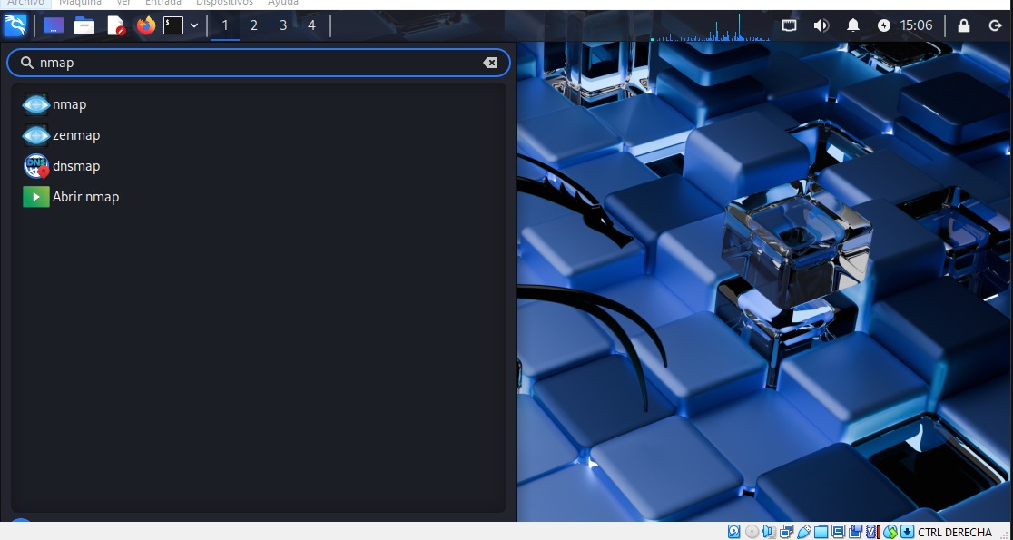This screenshot has width=1013, height=540.
Task: Clear the nmap search text
Action: [490, 63]
